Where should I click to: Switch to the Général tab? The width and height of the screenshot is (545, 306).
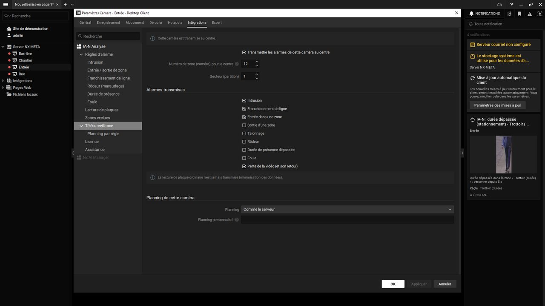click(x=85, y=23)
